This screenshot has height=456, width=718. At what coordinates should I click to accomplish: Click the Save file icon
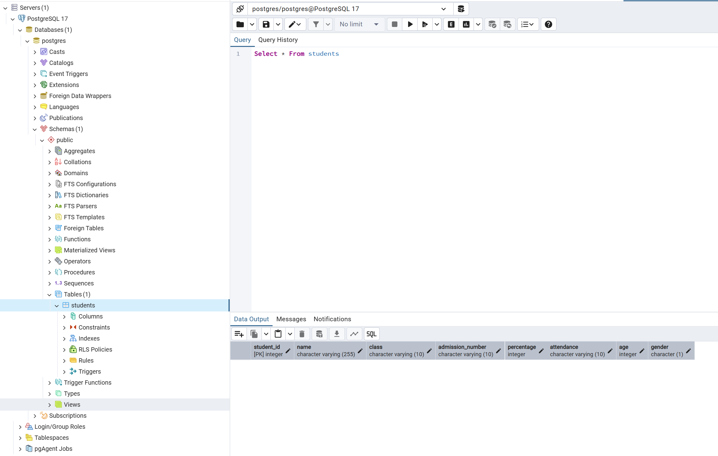[x=266, y=24]
